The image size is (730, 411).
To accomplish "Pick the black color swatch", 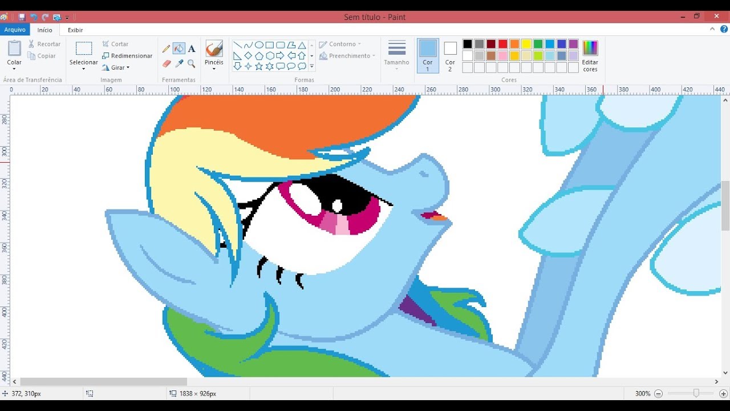I will 468,44.
